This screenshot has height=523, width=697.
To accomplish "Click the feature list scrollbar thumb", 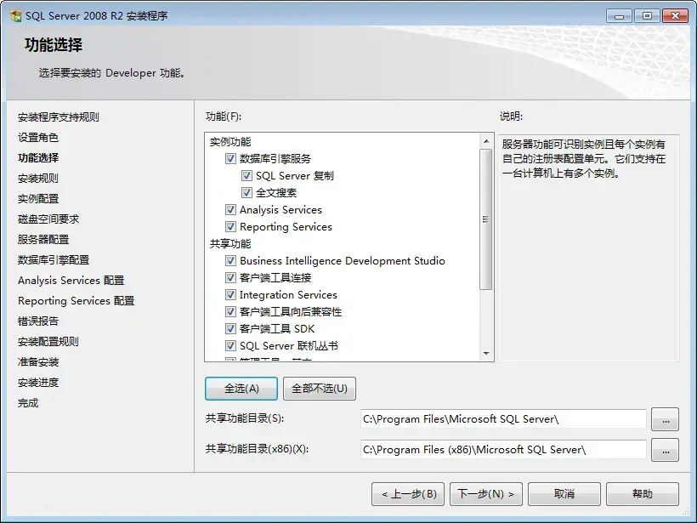I will click(486, 219).
